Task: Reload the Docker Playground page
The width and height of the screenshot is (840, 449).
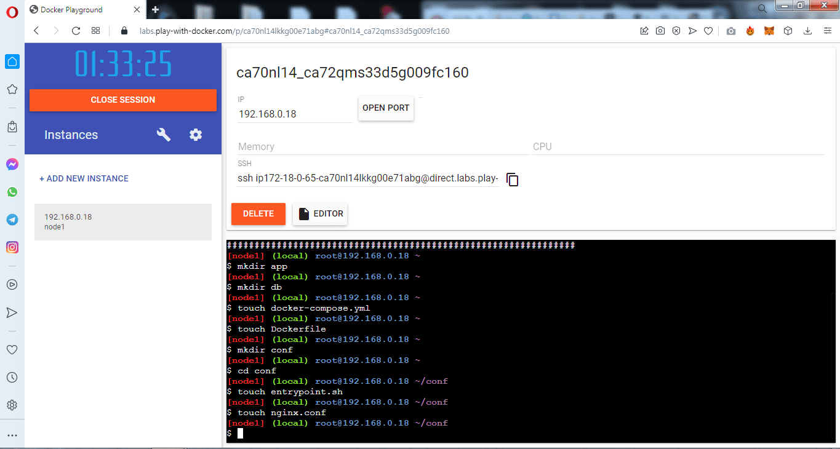Action: 76,31
